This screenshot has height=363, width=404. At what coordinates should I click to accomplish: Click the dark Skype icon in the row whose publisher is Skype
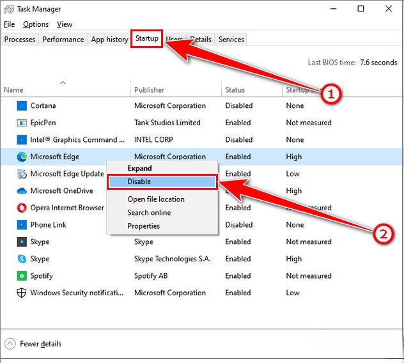pos(22,242)
